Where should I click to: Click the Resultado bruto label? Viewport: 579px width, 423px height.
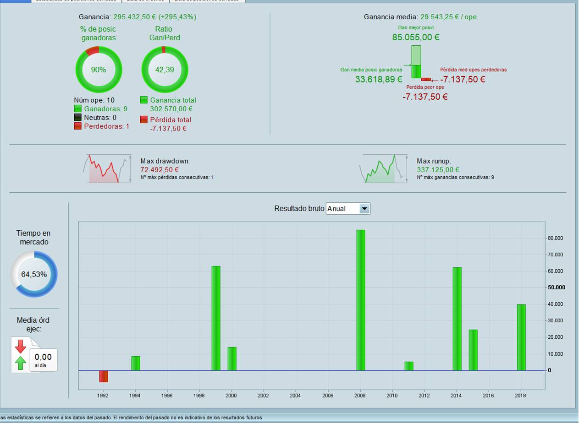click(299, 209)
